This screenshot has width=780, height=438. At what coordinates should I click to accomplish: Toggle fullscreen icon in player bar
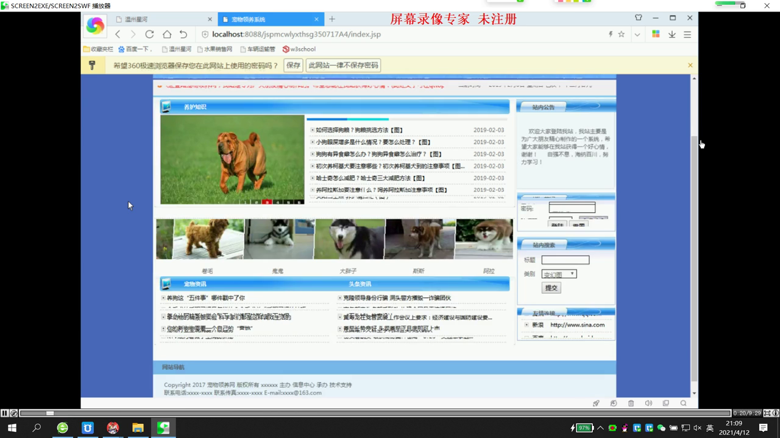point(767,413)
